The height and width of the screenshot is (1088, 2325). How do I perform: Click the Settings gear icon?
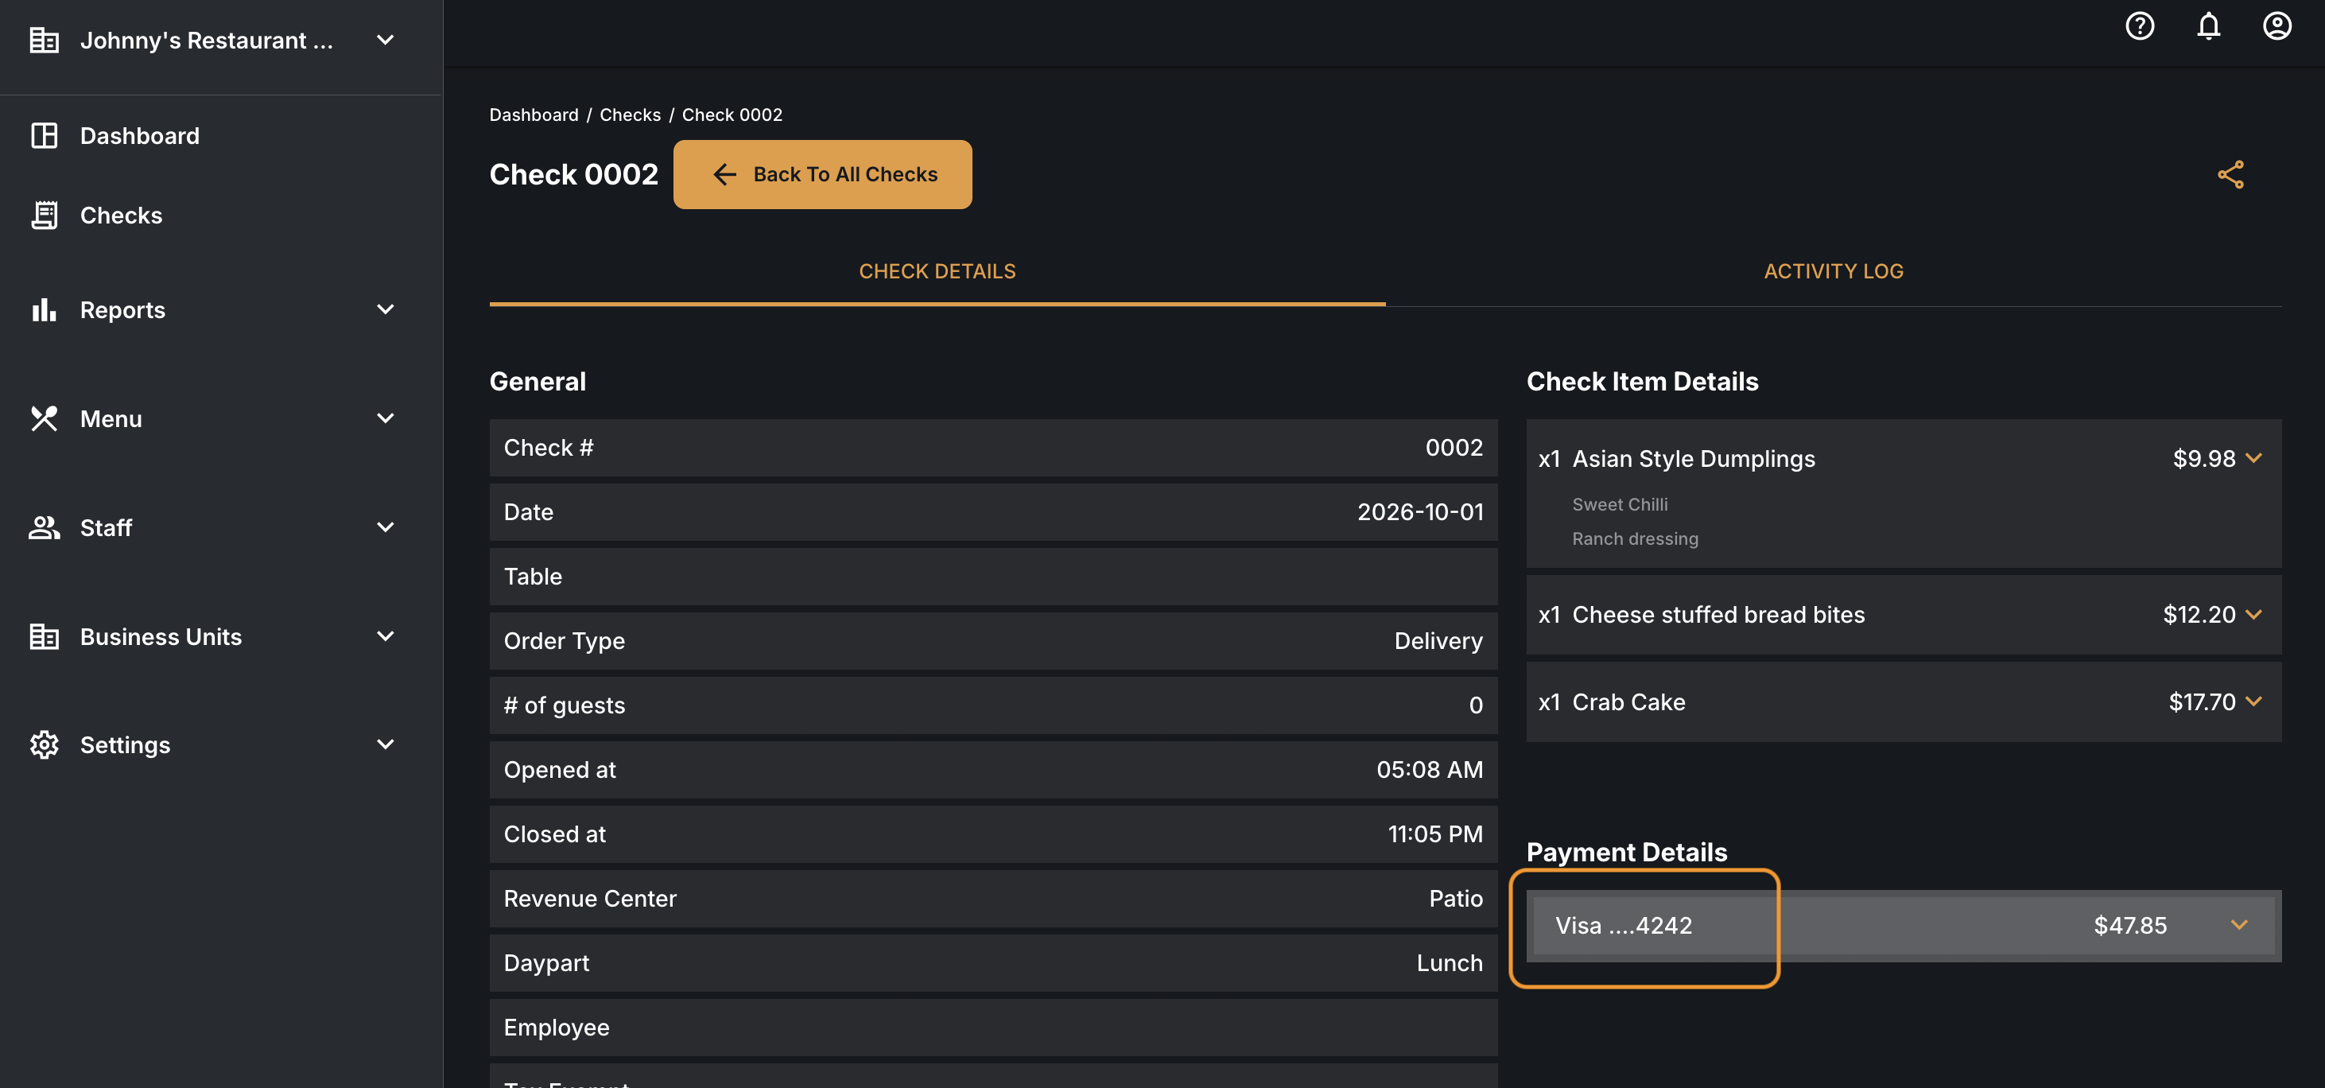[45, 745]
